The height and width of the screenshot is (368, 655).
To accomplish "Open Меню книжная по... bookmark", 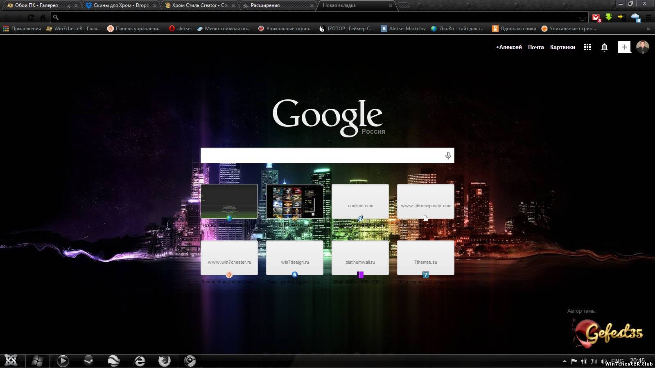I will (224, 29).
